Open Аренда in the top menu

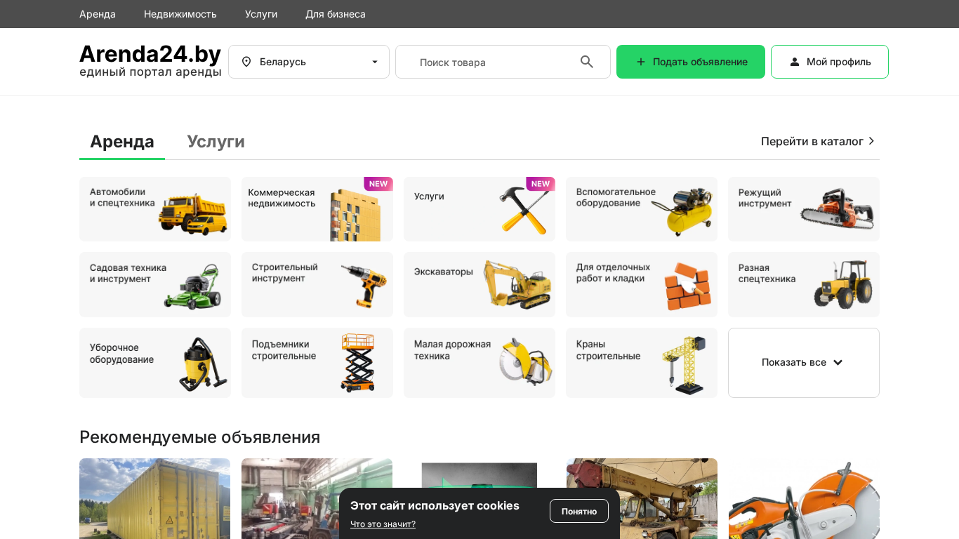(x=98, y=14)
